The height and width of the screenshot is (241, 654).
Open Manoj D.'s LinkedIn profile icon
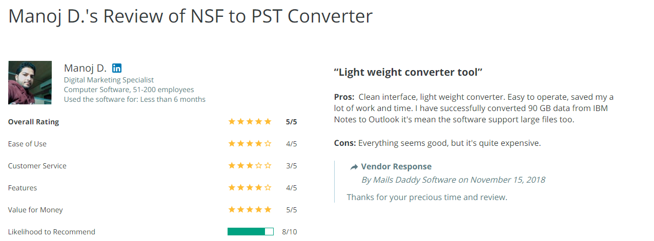point(117,68)
